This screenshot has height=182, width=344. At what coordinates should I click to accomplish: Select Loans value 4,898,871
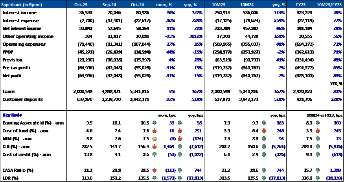(x=111, y=91)
